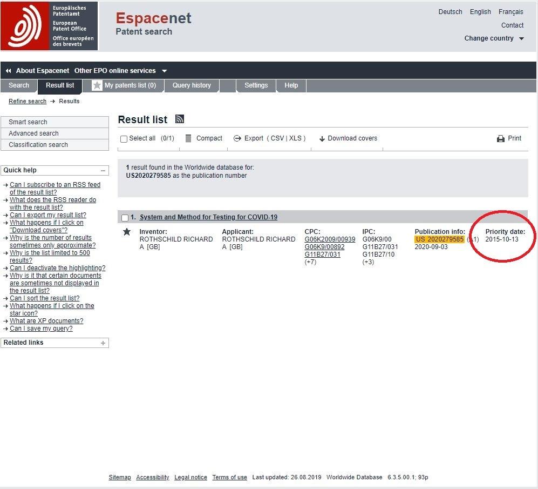Open help about clicking the star icon

52,309
